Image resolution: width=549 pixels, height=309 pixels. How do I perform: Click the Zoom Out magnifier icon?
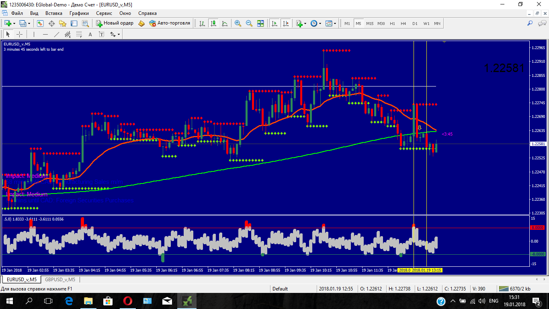click(x=249, y=23)
